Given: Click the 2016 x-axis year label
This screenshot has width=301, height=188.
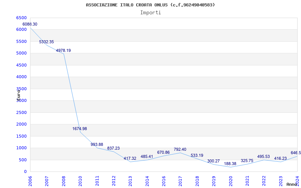Looking at the screenshot, I should click(x=164, y=181).
